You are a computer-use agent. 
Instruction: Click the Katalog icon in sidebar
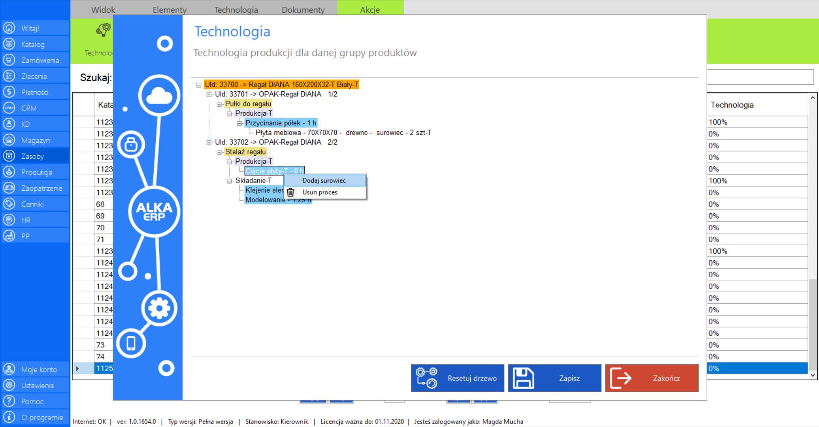click(9, 44)
